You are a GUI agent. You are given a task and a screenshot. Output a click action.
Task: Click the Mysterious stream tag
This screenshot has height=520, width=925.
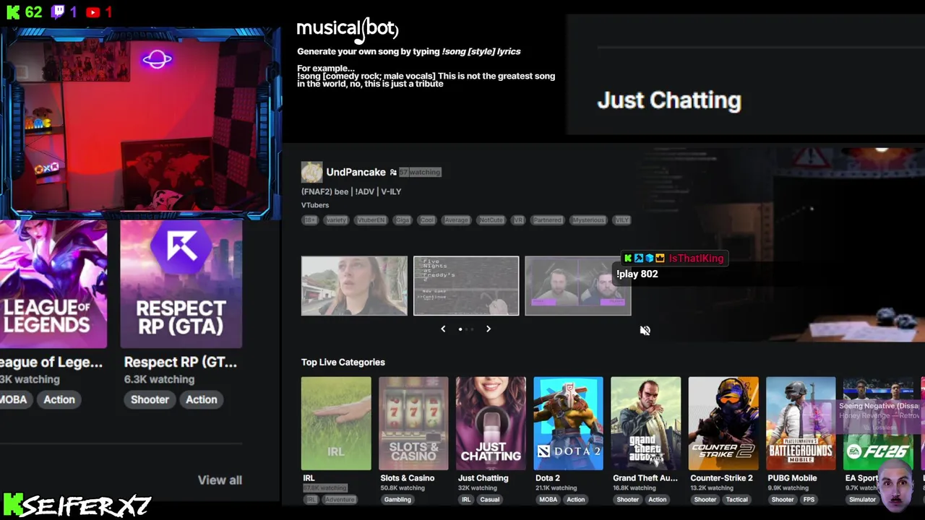coord(588,220)
